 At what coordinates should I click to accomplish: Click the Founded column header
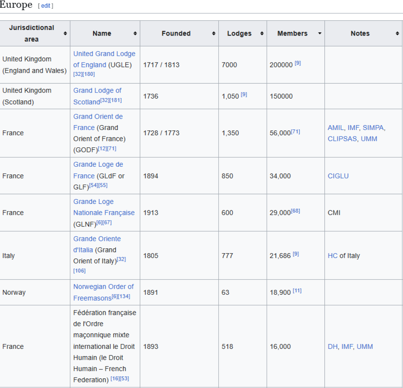(x=179, y=34)
